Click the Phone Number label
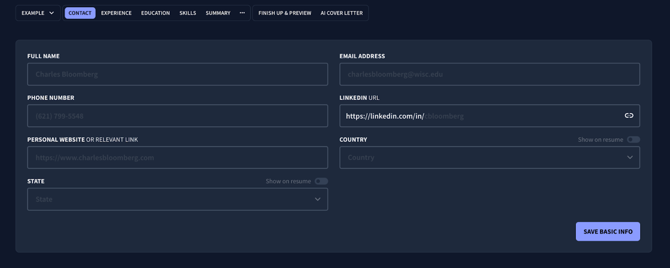This screenshot has height=268, width=670. tap(51, 98)
